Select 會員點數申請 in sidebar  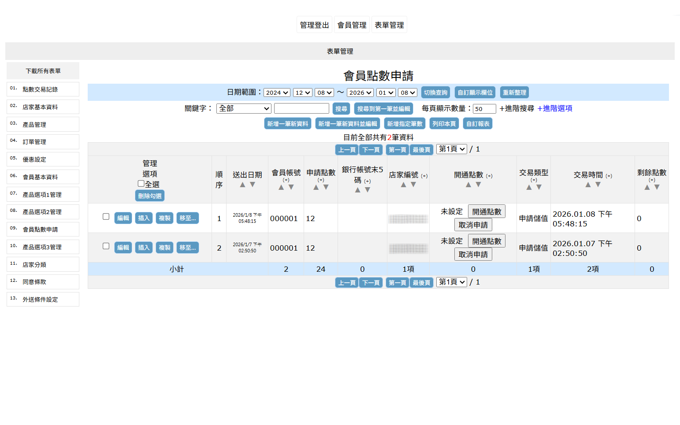tap(43, 229)
